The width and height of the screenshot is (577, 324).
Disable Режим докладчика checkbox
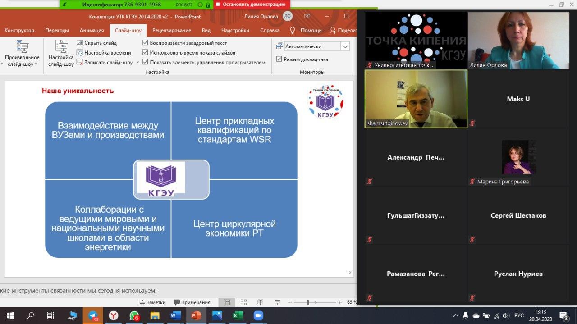(x=279, y=59)
